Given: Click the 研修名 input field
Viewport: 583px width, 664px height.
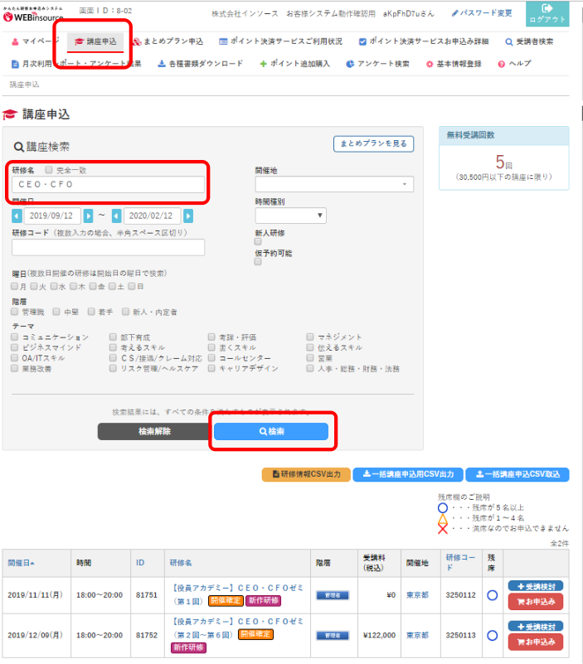Looking at the screenshot, I should pyautogui.click(x=109, y=185).
